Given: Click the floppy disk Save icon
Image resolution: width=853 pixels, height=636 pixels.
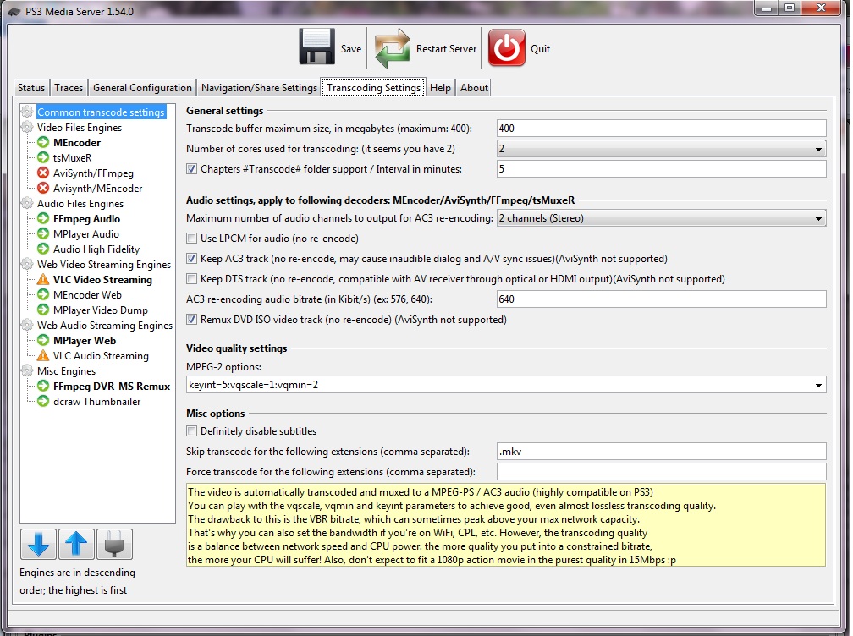Looking at the screenshot, I should coord(316,47).
